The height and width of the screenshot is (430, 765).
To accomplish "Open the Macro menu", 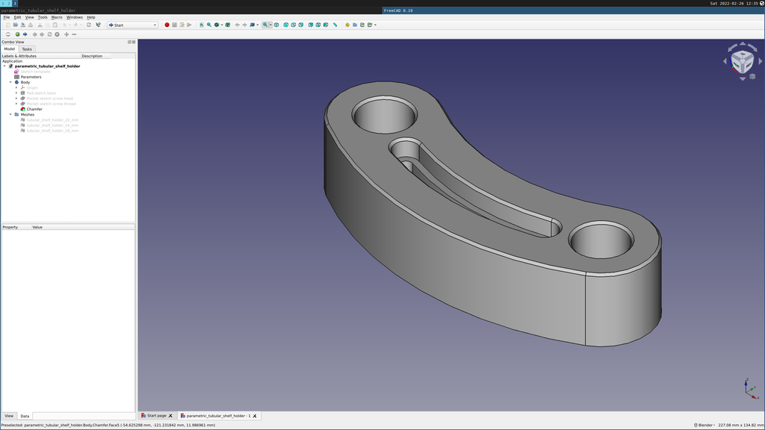I will pos(57,17).
